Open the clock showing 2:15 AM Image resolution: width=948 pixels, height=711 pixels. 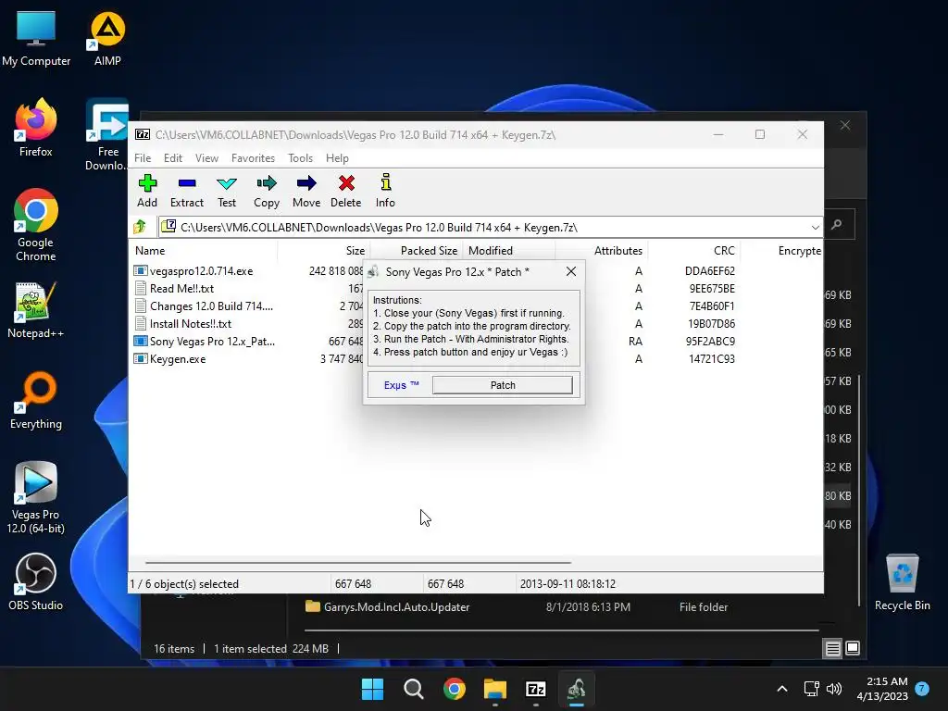[882, 689]
